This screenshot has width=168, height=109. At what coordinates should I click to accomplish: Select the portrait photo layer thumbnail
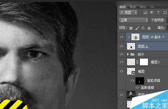131,95
